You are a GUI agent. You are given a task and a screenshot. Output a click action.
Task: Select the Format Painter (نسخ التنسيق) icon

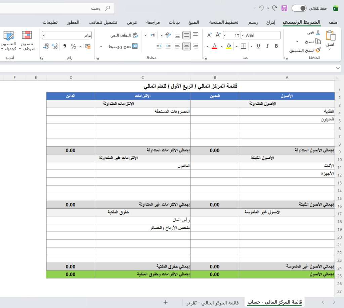click(317, 50)
